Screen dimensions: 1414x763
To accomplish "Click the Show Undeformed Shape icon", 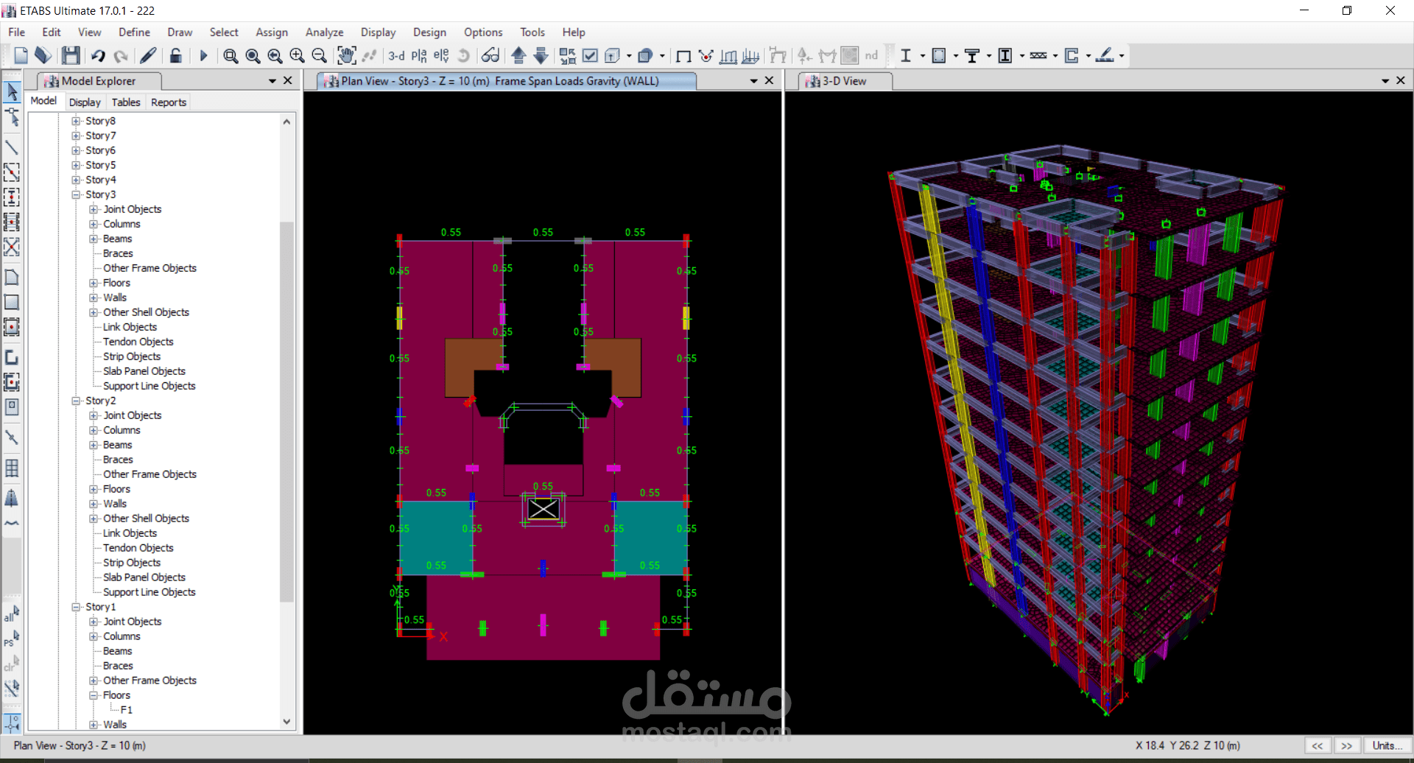I will [683, 56].
